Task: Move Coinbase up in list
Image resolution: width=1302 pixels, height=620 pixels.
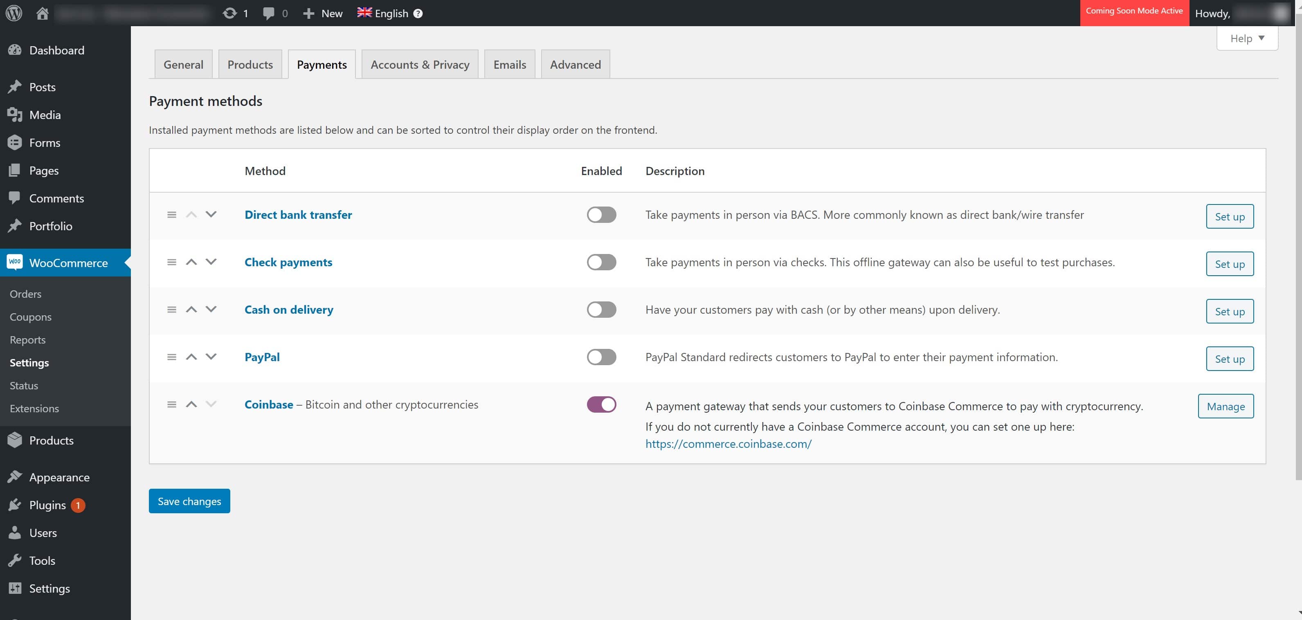Action: click(x=191, y=404)
